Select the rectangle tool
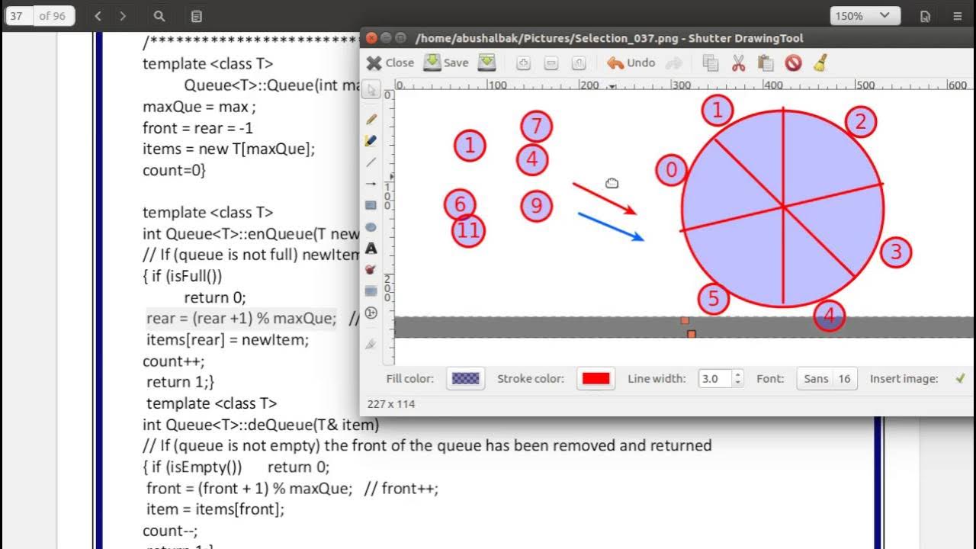The width and height of the screenshot is (976, 549). tap(371, 205)
